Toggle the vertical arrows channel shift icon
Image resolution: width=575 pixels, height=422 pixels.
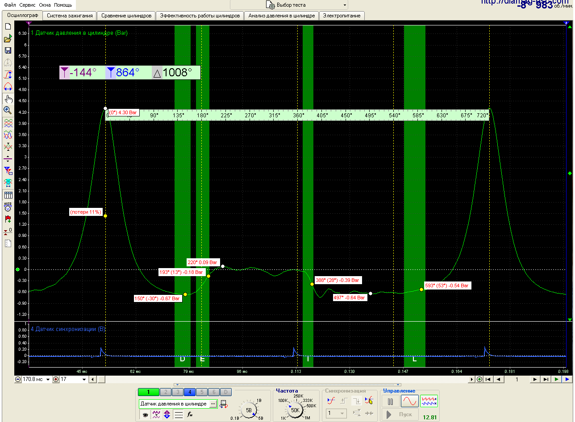coord(167,414)
